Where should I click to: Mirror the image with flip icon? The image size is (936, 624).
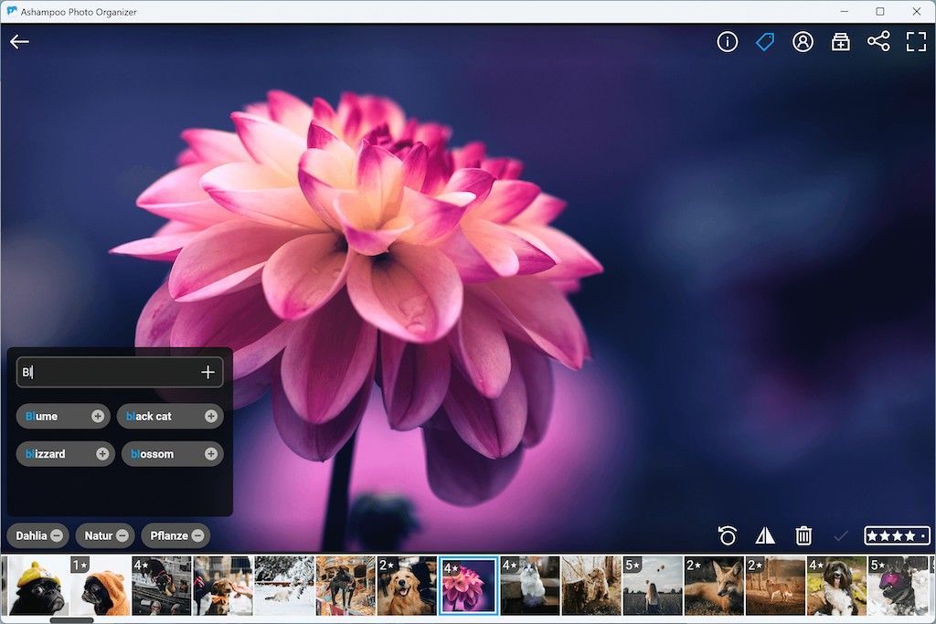point(765,535)
